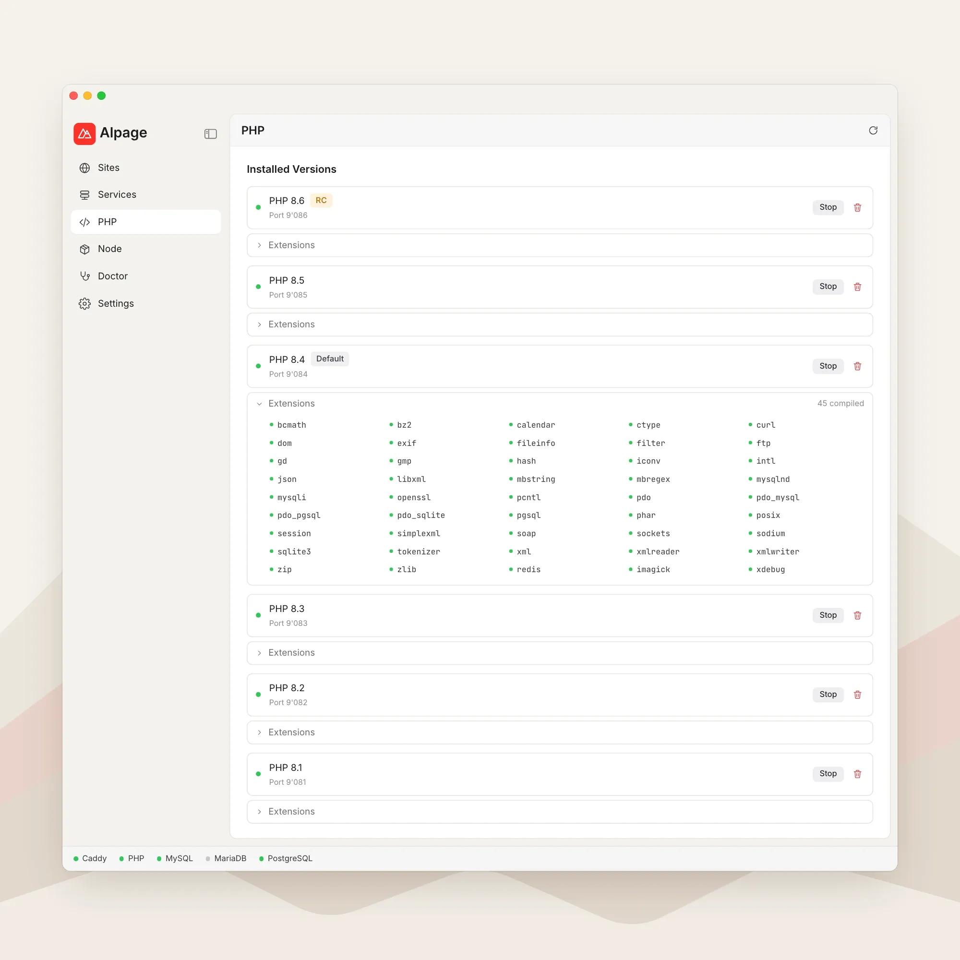960x960 pixels.
Task: Click the '45 compiled' label
Action: tap(840, 404)
